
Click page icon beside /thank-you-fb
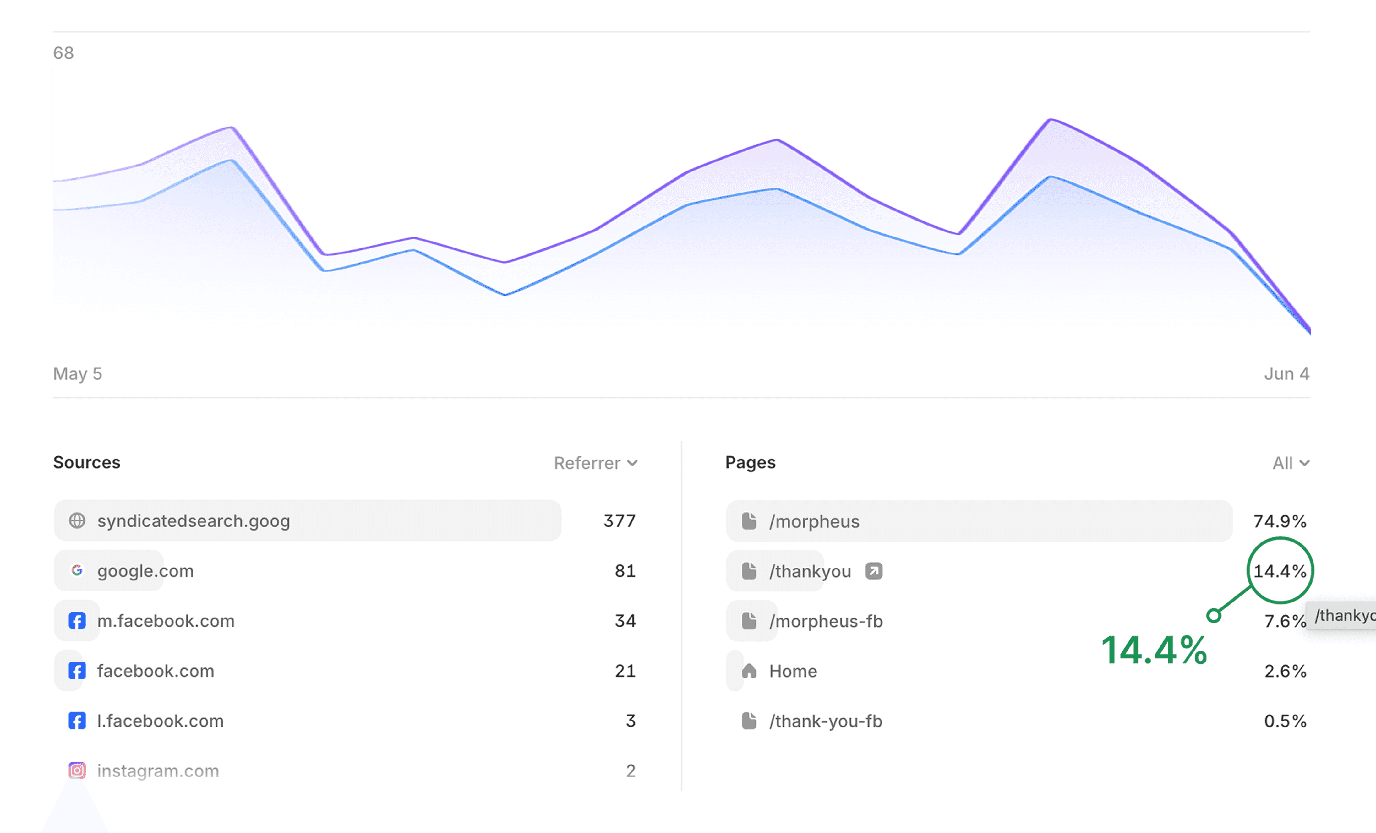tap(749, 721)
